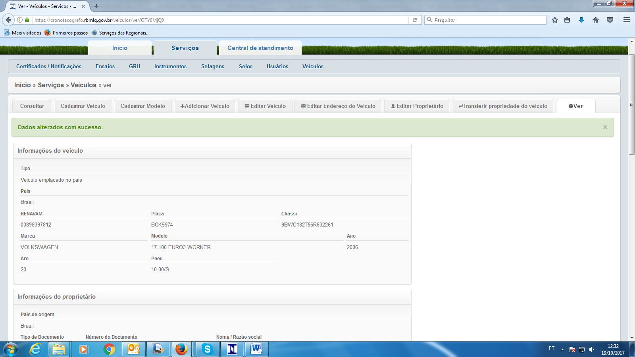Bookmark this page using the star icon
This screenshot has height=357, width=635.
pyautogui.click(x=554, y=19)
